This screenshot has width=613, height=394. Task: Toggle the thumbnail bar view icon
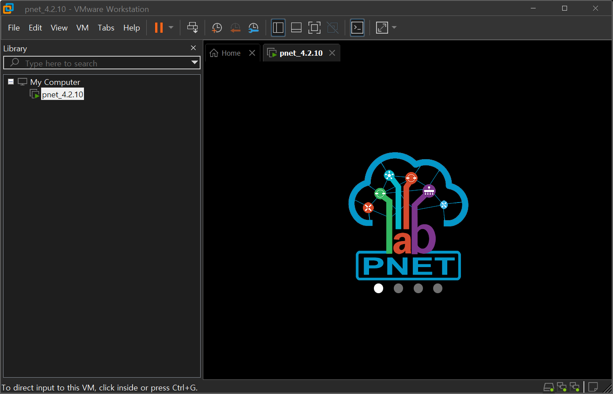pos(296,27)
